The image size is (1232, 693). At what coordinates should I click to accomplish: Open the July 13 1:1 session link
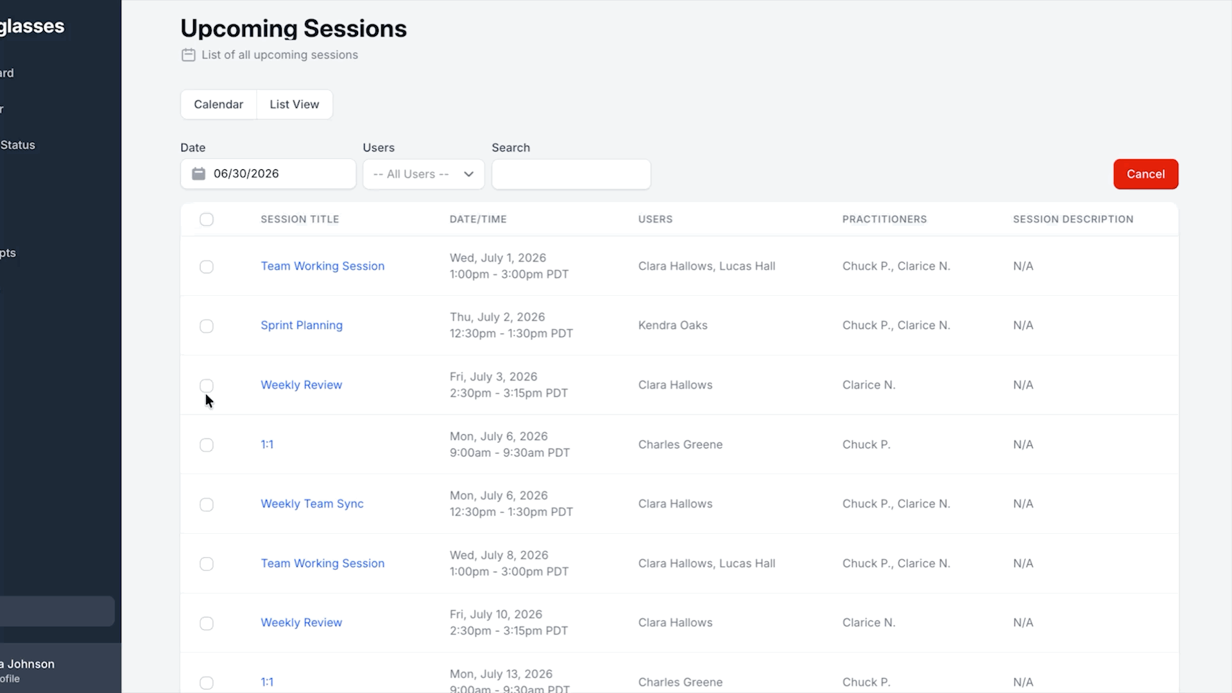267,682
